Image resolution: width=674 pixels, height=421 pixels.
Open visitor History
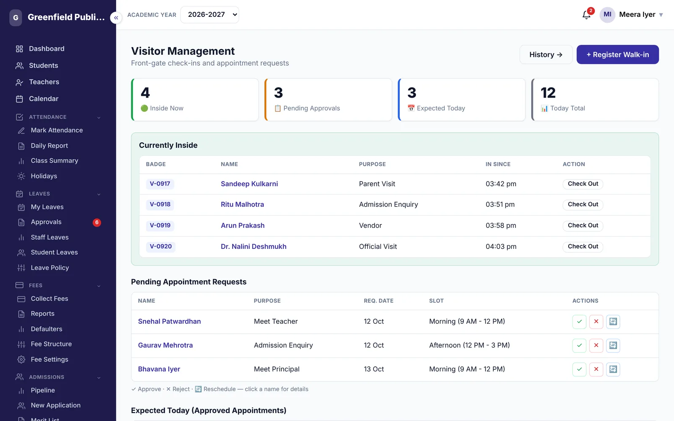(546, 55)
